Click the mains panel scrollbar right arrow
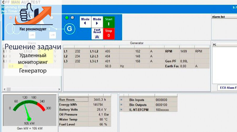Image resolution: width=237 pixels, height=132 pixels. coord(59,89)
